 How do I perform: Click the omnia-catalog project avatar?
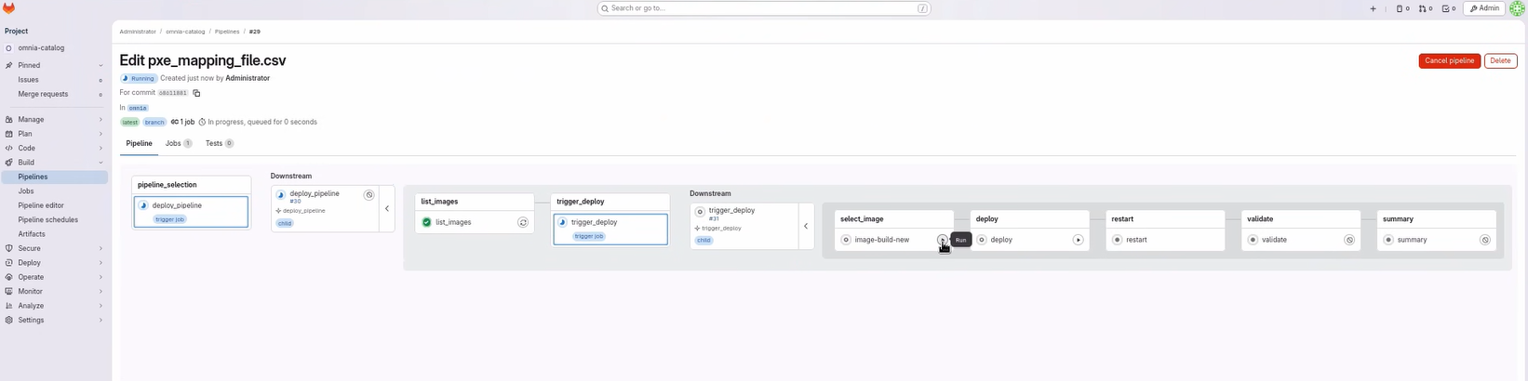click(8, 48)
